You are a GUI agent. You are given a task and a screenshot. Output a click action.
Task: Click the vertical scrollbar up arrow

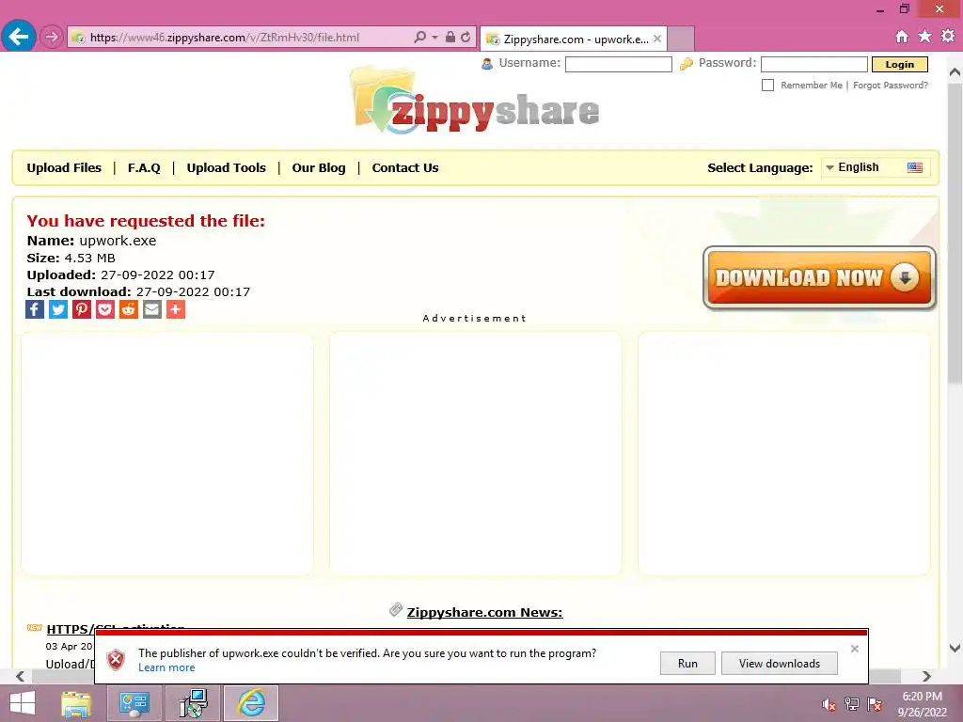[955, 72]
